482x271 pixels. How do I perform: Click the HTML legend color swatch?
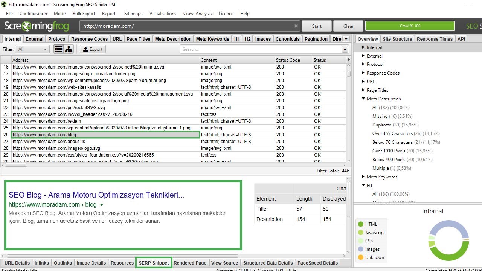[x=361, y=224]
